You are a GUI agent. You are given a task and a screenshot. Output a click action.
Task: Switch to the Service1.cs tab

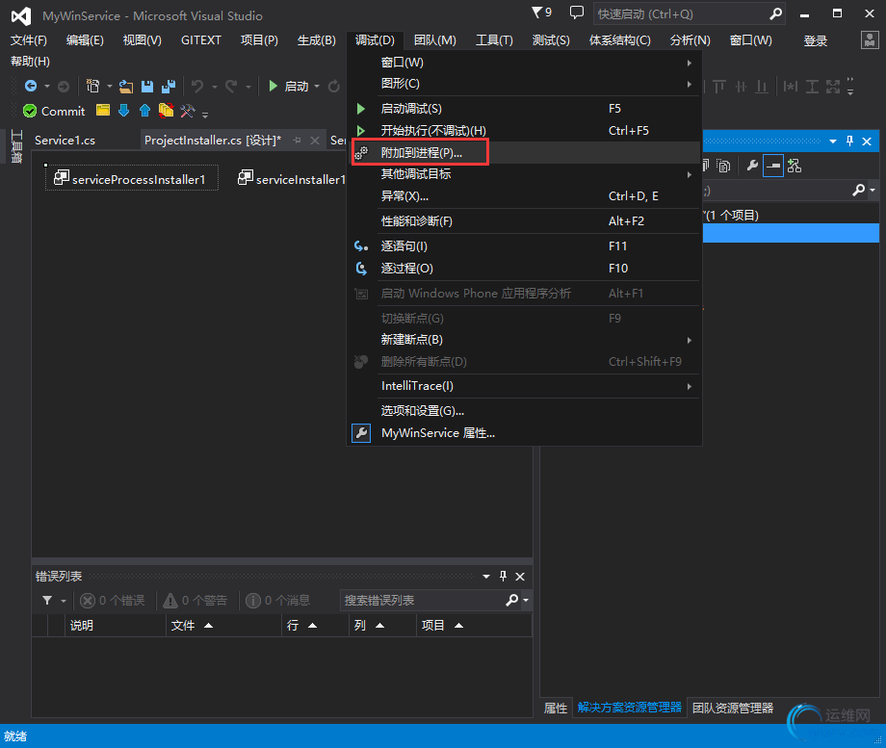(65, 141)
